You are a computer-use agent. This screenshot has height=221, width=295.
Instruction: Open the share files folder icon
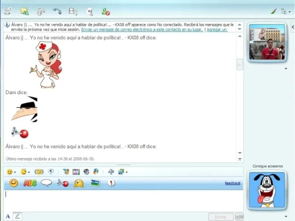point(25,11)
